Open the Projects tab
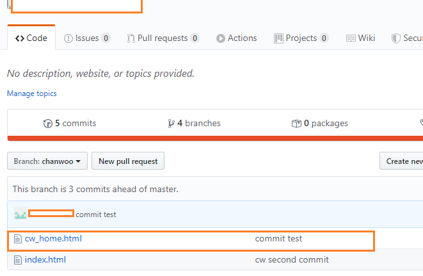The height and width of the screenshot is (276, 423). pyautogui.click(x=301, y=38)
